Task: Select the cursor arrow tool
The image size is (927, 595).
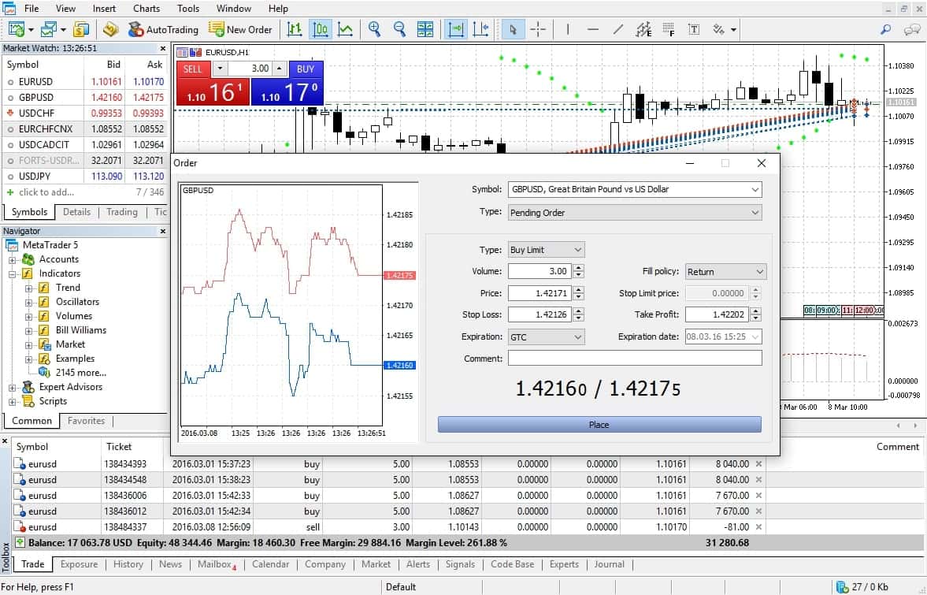Action: pyautogui.click(x=513, y=29)
